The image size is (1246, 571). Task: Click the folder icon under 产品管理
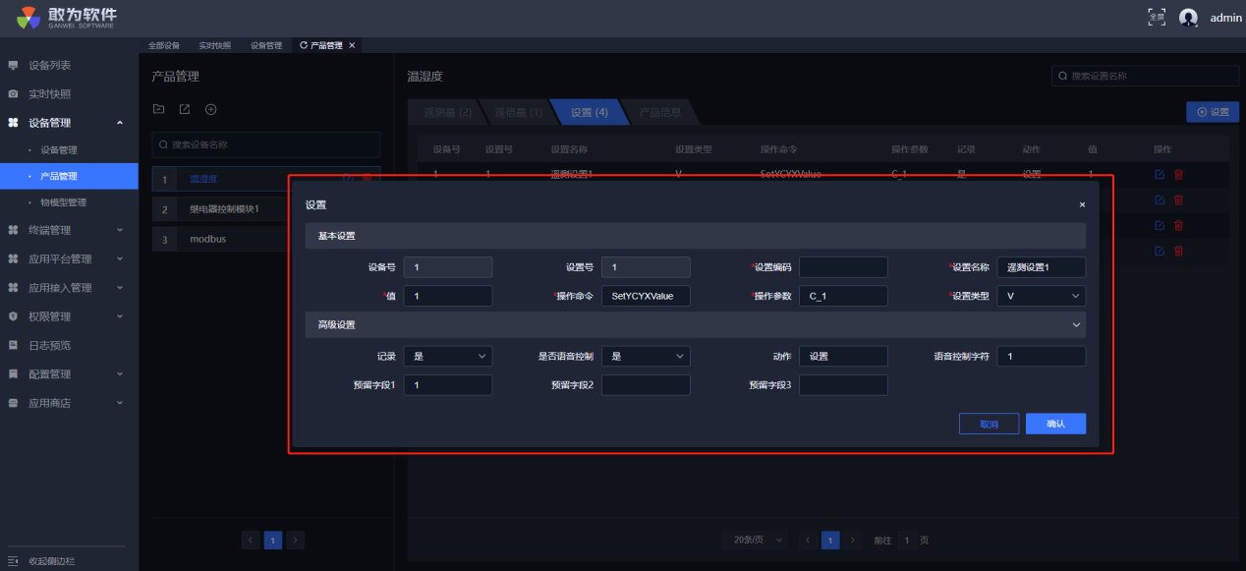pyautogui.click(x=158, y=109)
